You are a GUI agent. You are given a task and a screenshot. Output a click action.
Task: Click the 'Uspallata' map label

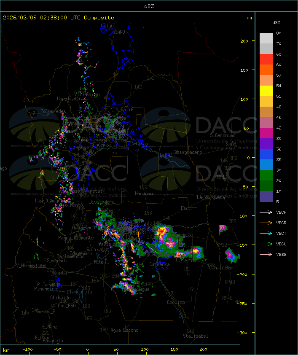pyautogui.click(x=68, y=99)
